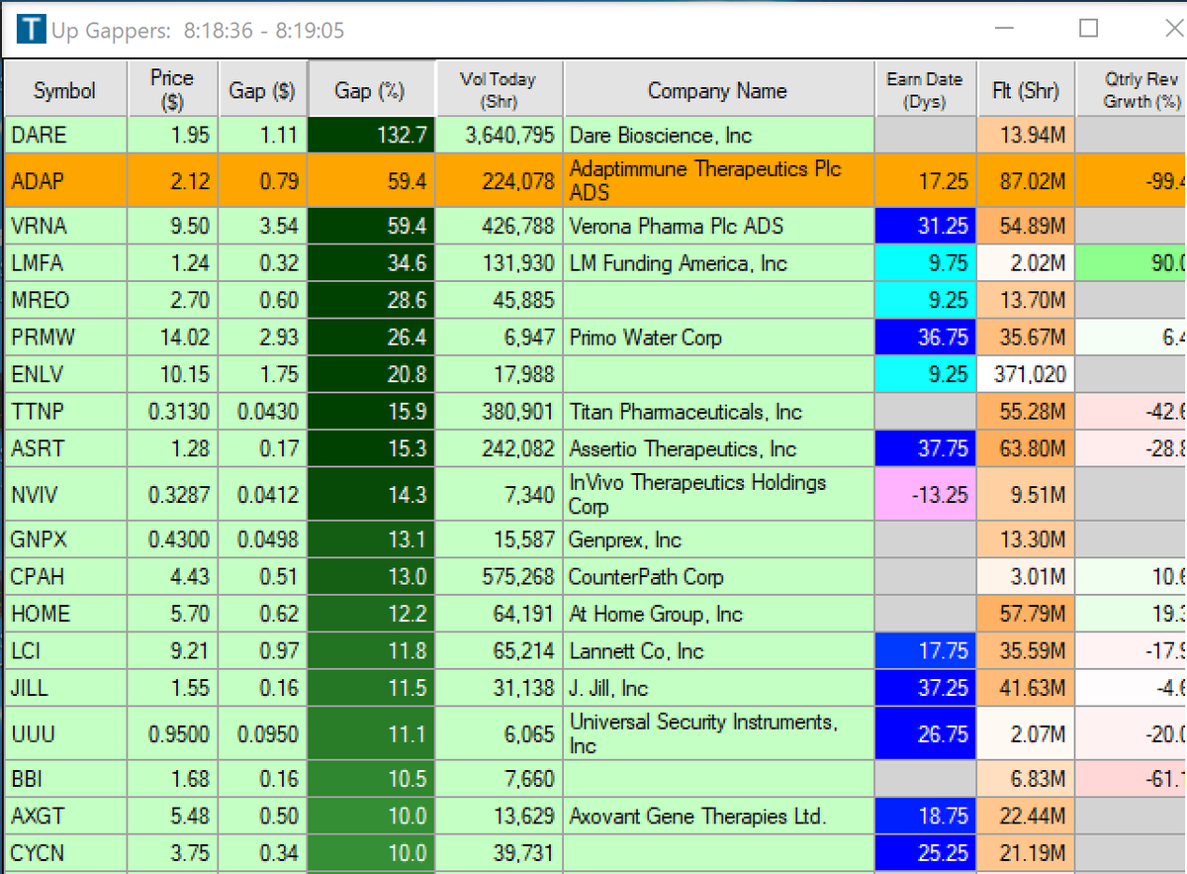Click the 0.0950 gap dollar cell
This screenshot has height=874, width=1187.
tap(263, 733)
